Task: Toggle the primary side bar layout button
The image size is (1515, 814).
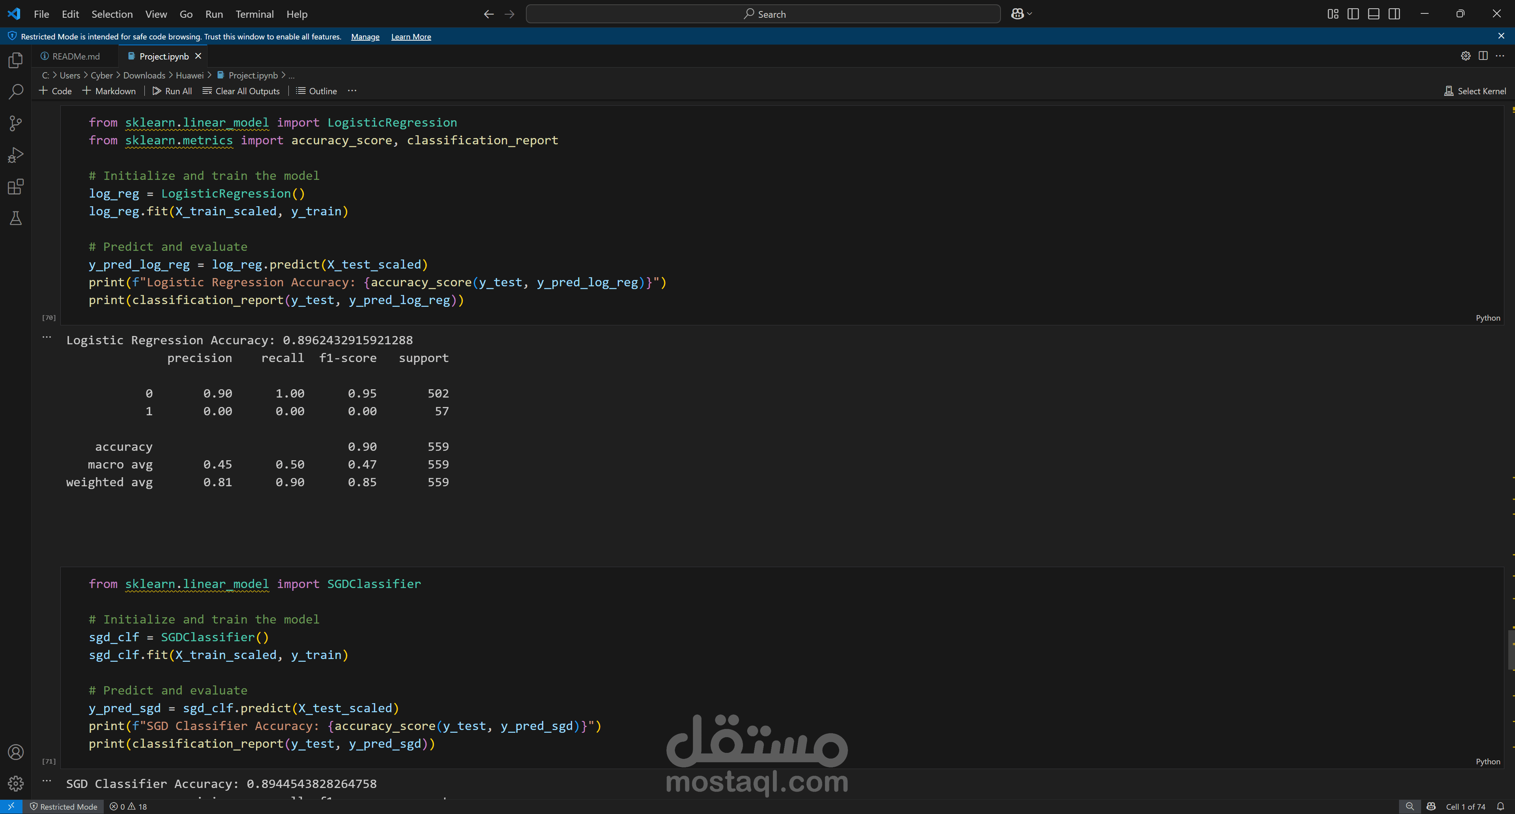Action: 1353,14
